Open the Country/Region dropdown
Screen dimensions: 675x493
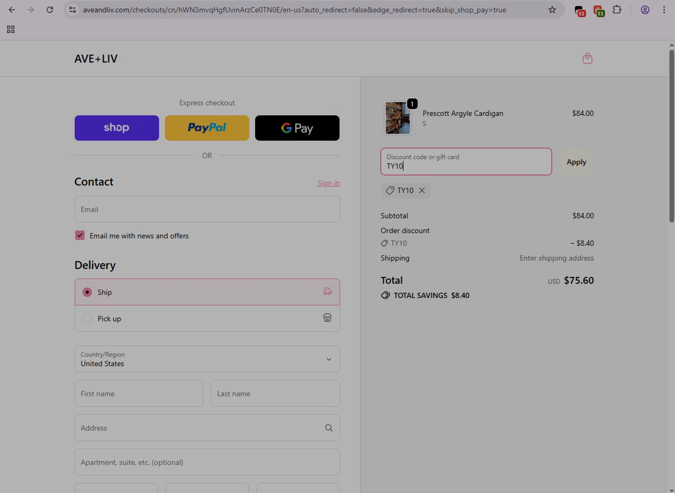(x=207, y=359)
